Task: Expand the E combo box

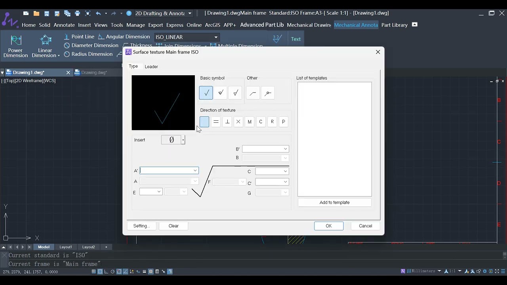Action: [x=159, y=192]
